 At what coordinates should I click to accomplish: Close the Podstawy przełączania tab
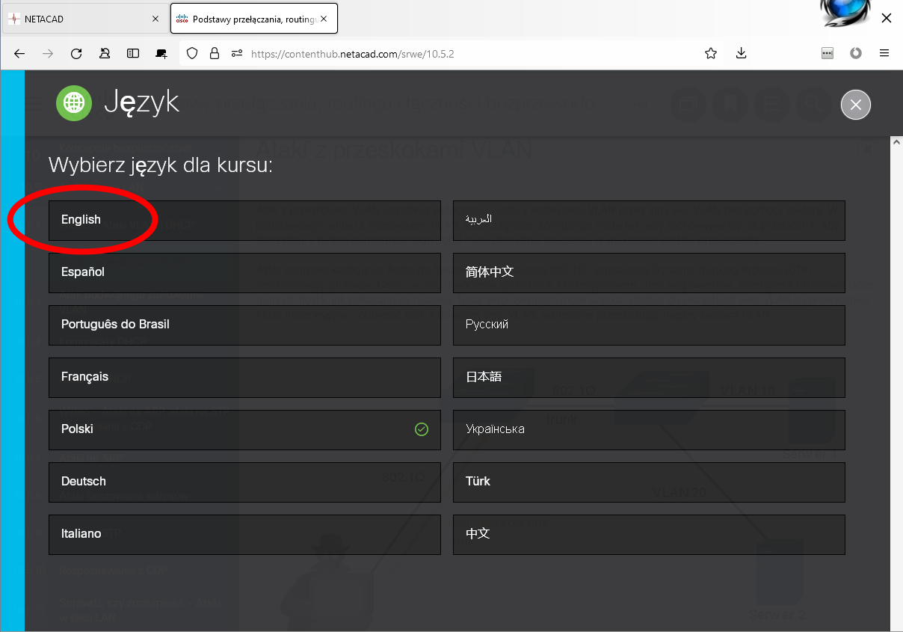click(x=324, y=19)
